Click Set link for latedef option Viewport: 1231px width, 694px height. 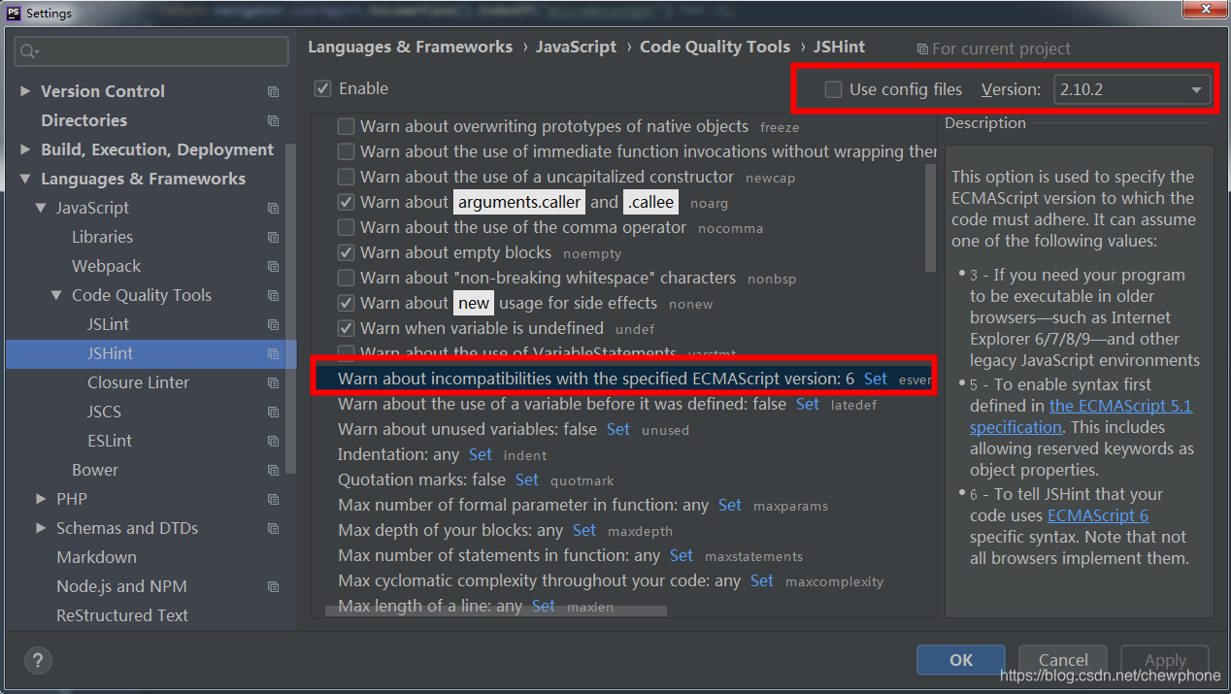tap(808, 404)
